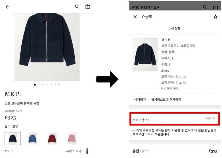Open shopping bag icon on product page

click(88, 6)
